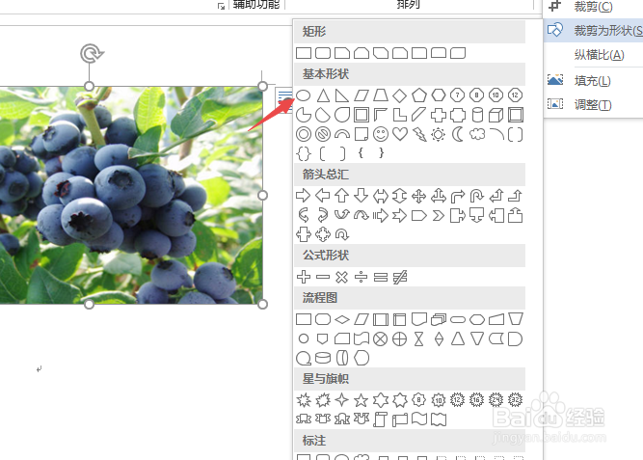
Task: Choose the 调整(T) fit option
Action: [594, 105]
